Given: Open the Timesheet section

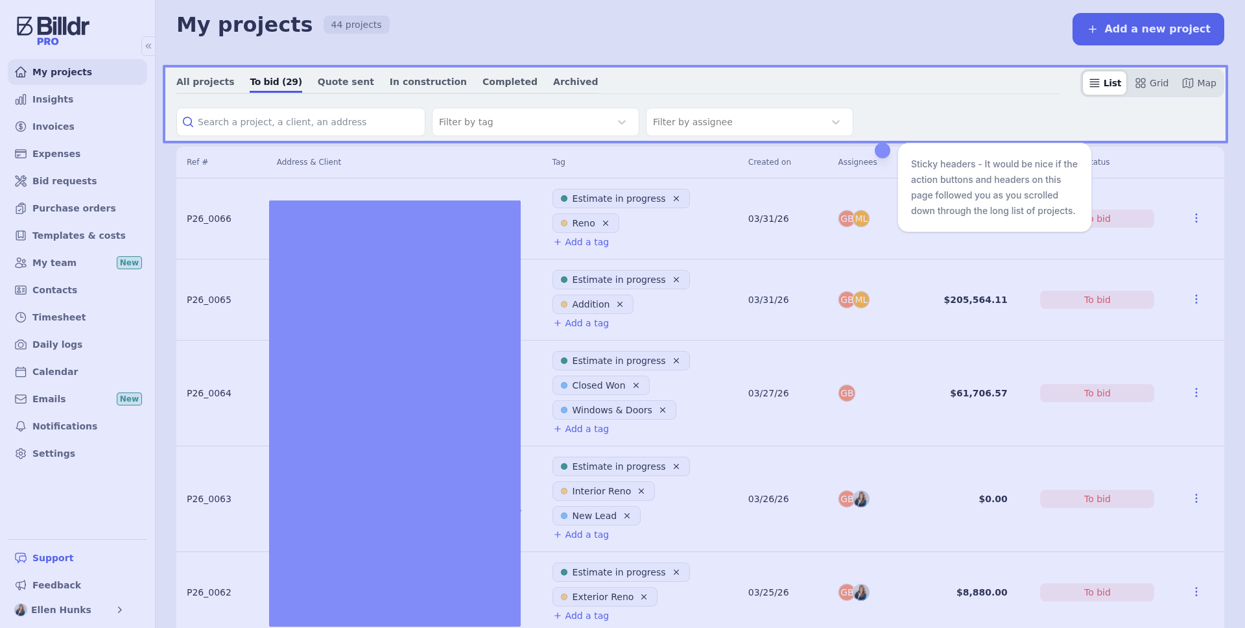Looking at the screenshot, I should 59,317.
